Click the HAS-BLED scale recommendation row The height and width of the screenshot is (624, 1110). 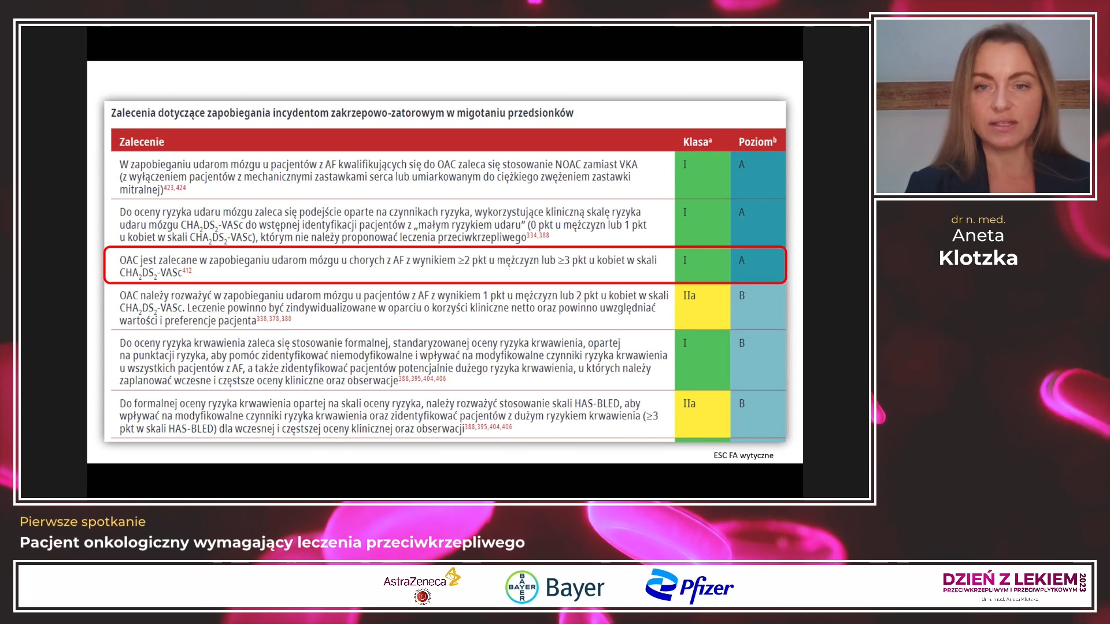(x=388, y=416)
